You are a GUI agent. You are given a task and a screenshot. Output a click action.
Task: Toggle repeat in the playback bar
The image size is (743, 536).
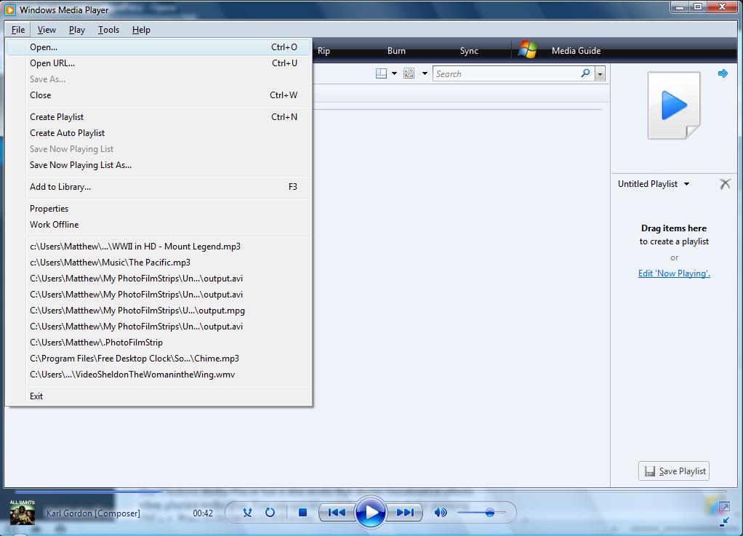click(270, 512)
